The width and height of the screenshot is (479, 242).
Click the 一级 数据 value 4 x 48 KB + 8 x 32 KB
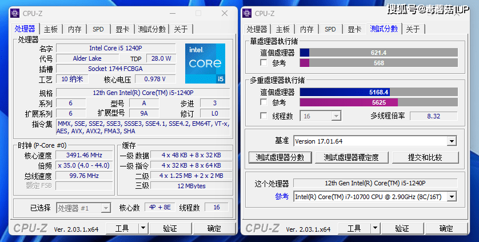[191, 155]
